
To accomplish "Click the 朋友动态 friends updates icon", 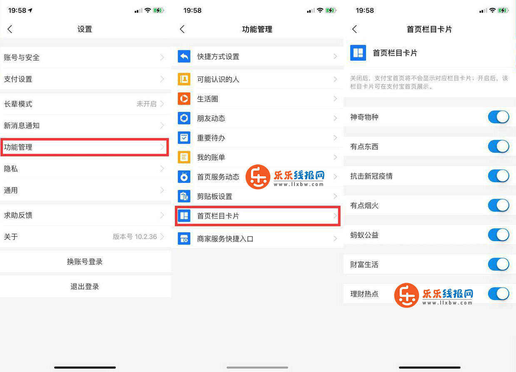I will pyautogui.click(x=184, y=118).
